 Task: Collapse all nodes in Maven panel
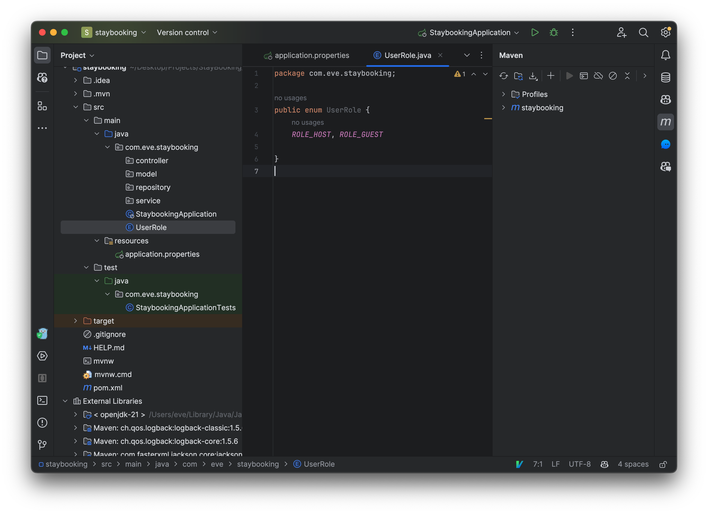coord(628,76)
